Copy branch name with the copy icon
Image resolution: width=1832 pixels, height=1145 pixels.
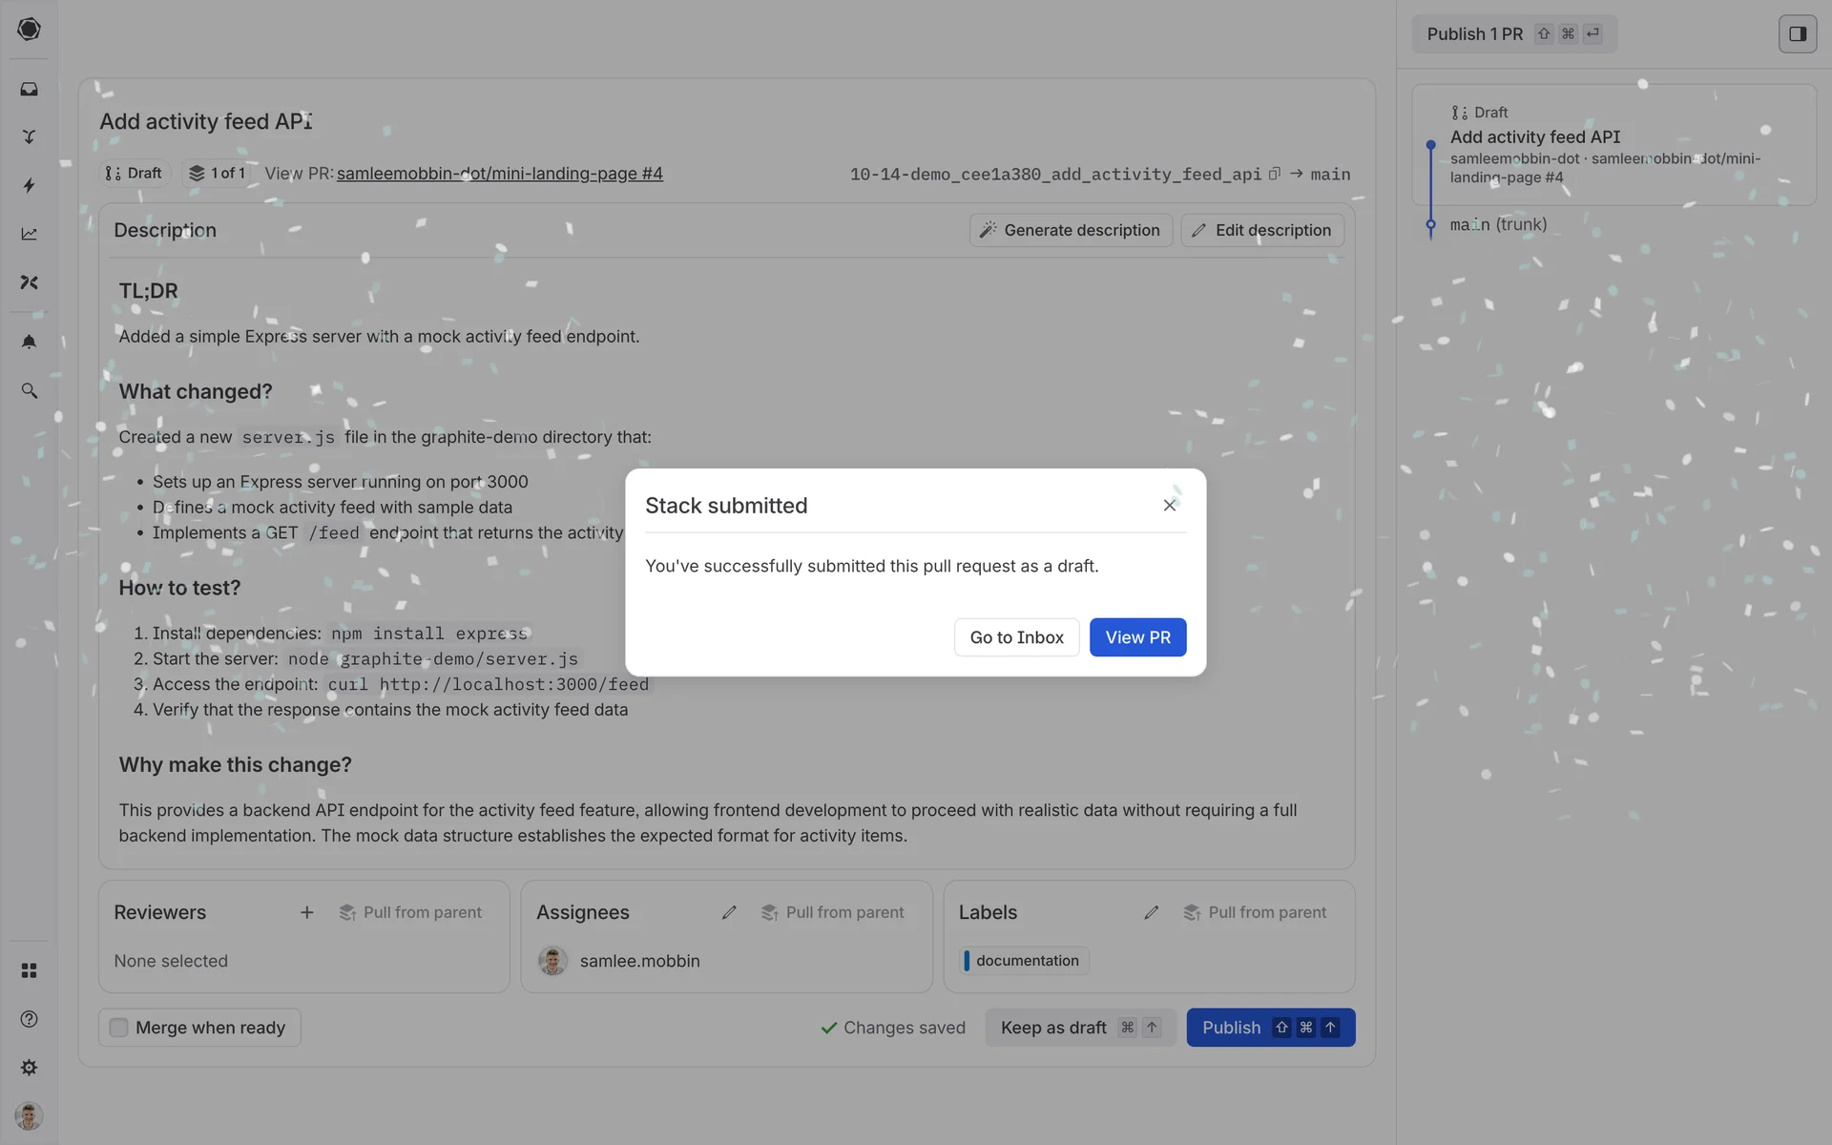coord(1274,174)
